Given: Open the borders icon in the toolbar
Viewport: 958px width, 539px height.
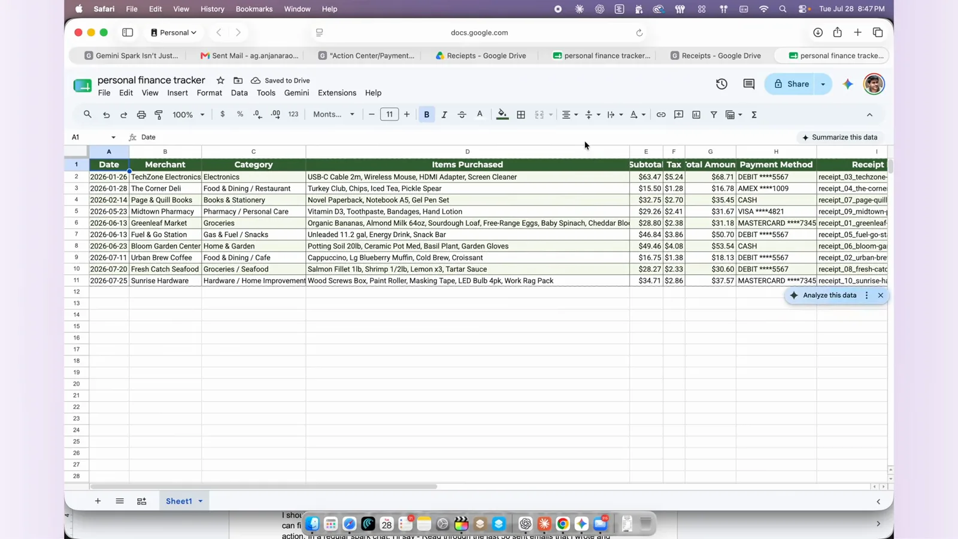Looking at the screenshot, I should (521, 114).
